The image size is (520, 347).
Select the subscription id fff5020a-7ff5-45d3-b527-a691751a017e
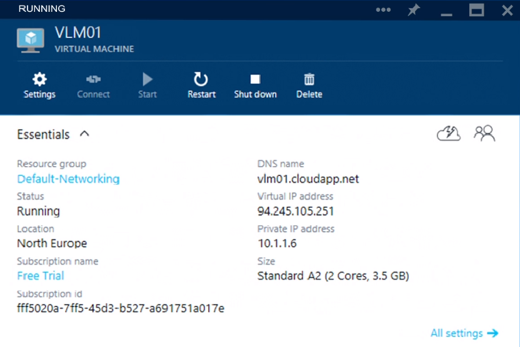coord(121,308)
